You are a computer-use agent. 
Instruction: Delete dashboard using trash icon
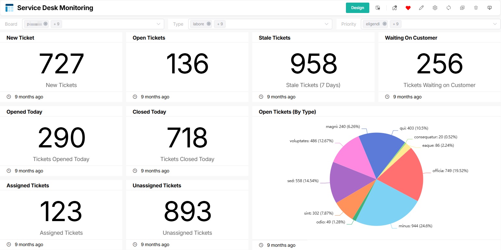[x=476, y=8]
